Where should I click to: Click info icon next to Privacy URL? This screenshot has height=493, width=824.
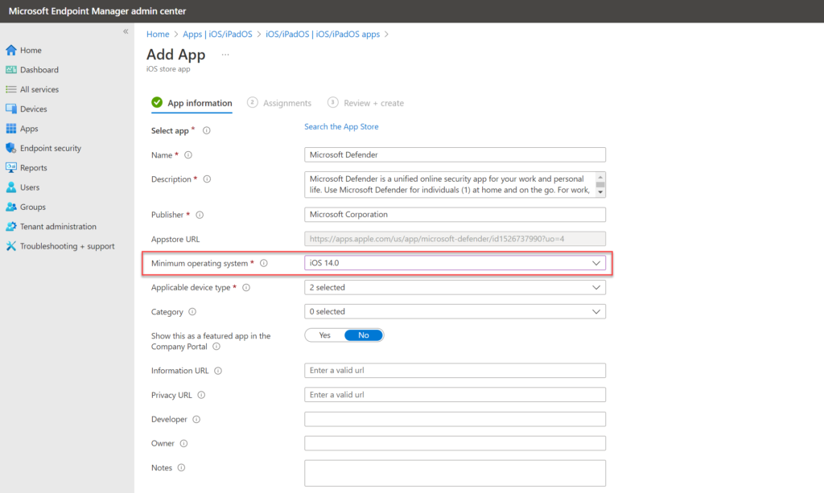tap(201, 395)
